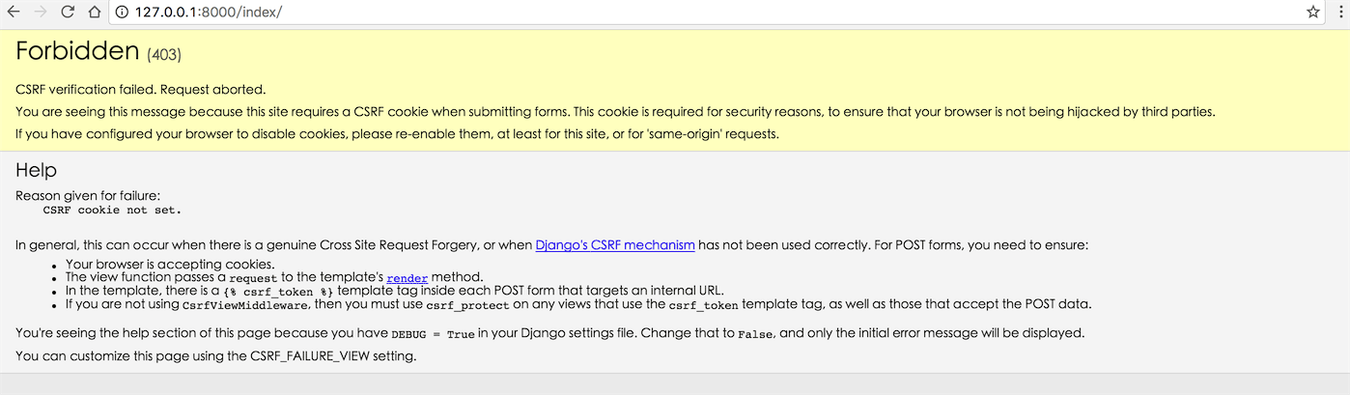Viewport: 1350px width, 395px height.
Task: Reload the current page
Action: click(x=68, y=13)
